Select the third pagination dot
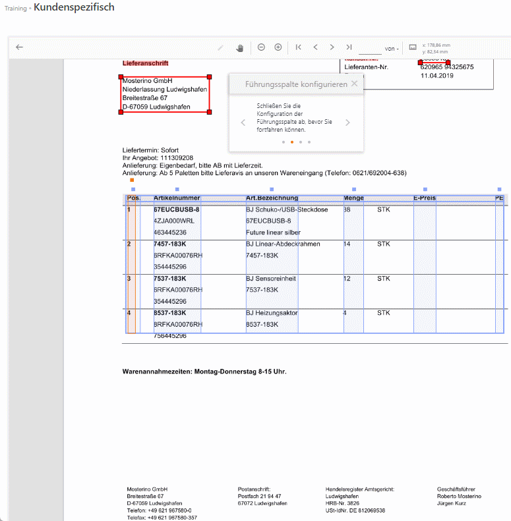Image resolution: width=511 pixels, height=521 pixels. coord(301,142)
